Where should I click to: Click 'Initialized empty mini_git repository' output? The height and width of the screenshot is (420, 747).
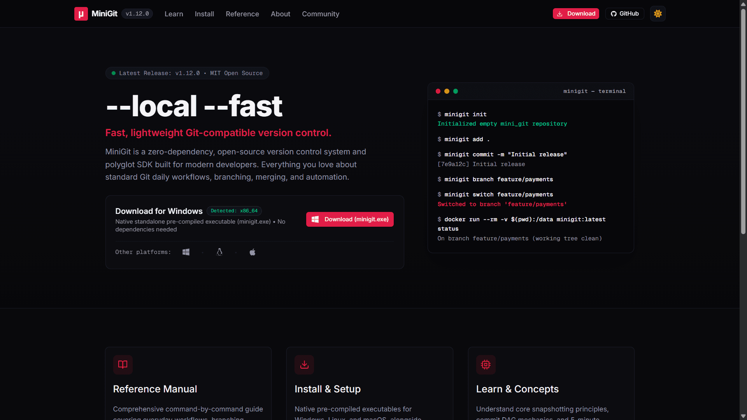[x=502, y=124]
